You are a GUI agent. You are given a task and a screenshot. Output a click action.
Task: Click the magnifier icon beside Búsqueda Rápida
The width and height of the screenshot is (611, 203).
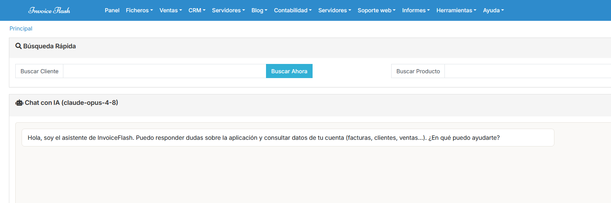coord(18,46)
